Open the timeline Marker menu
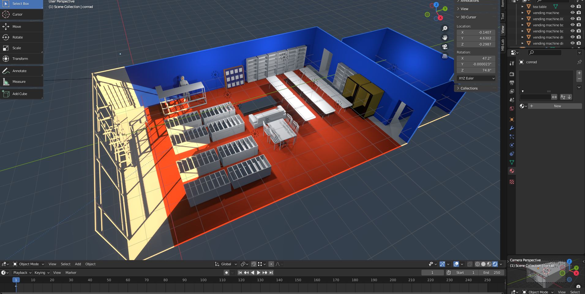Image resolution: width=585 pixels, height=294 pixels. [71, 273]
